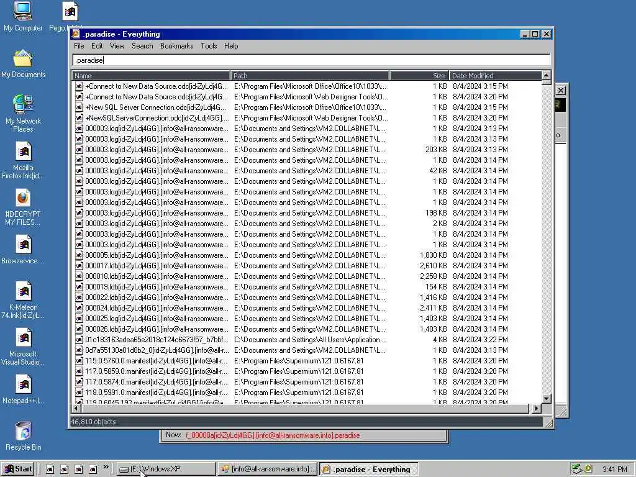The width and height of the screenshot is (636, 477).
Task: Select 118.0.5991.0.manifest file row
Action: [307, 393]
